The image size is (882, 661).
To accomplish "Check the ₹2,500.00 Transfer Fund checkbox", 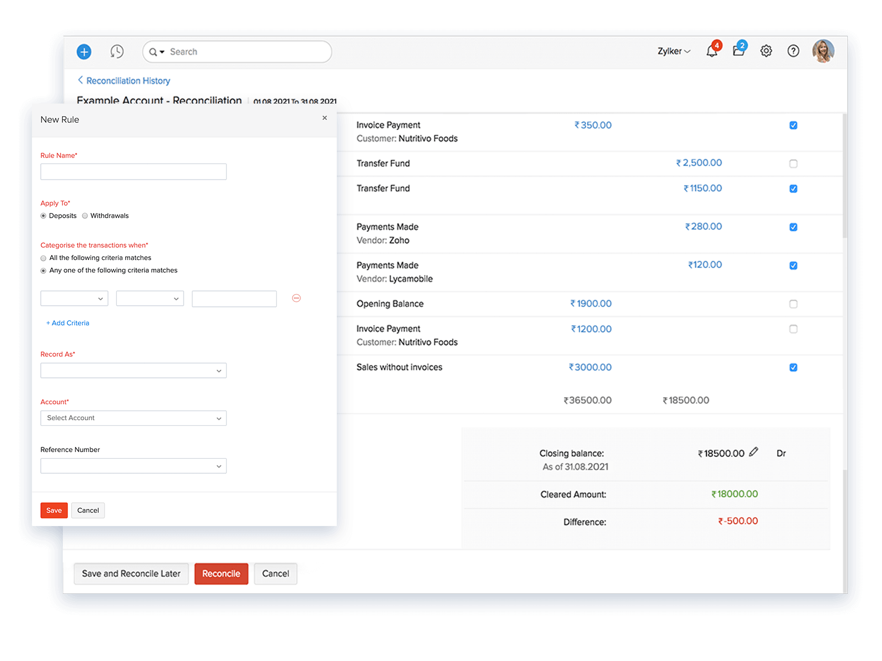I will [793, 164].
